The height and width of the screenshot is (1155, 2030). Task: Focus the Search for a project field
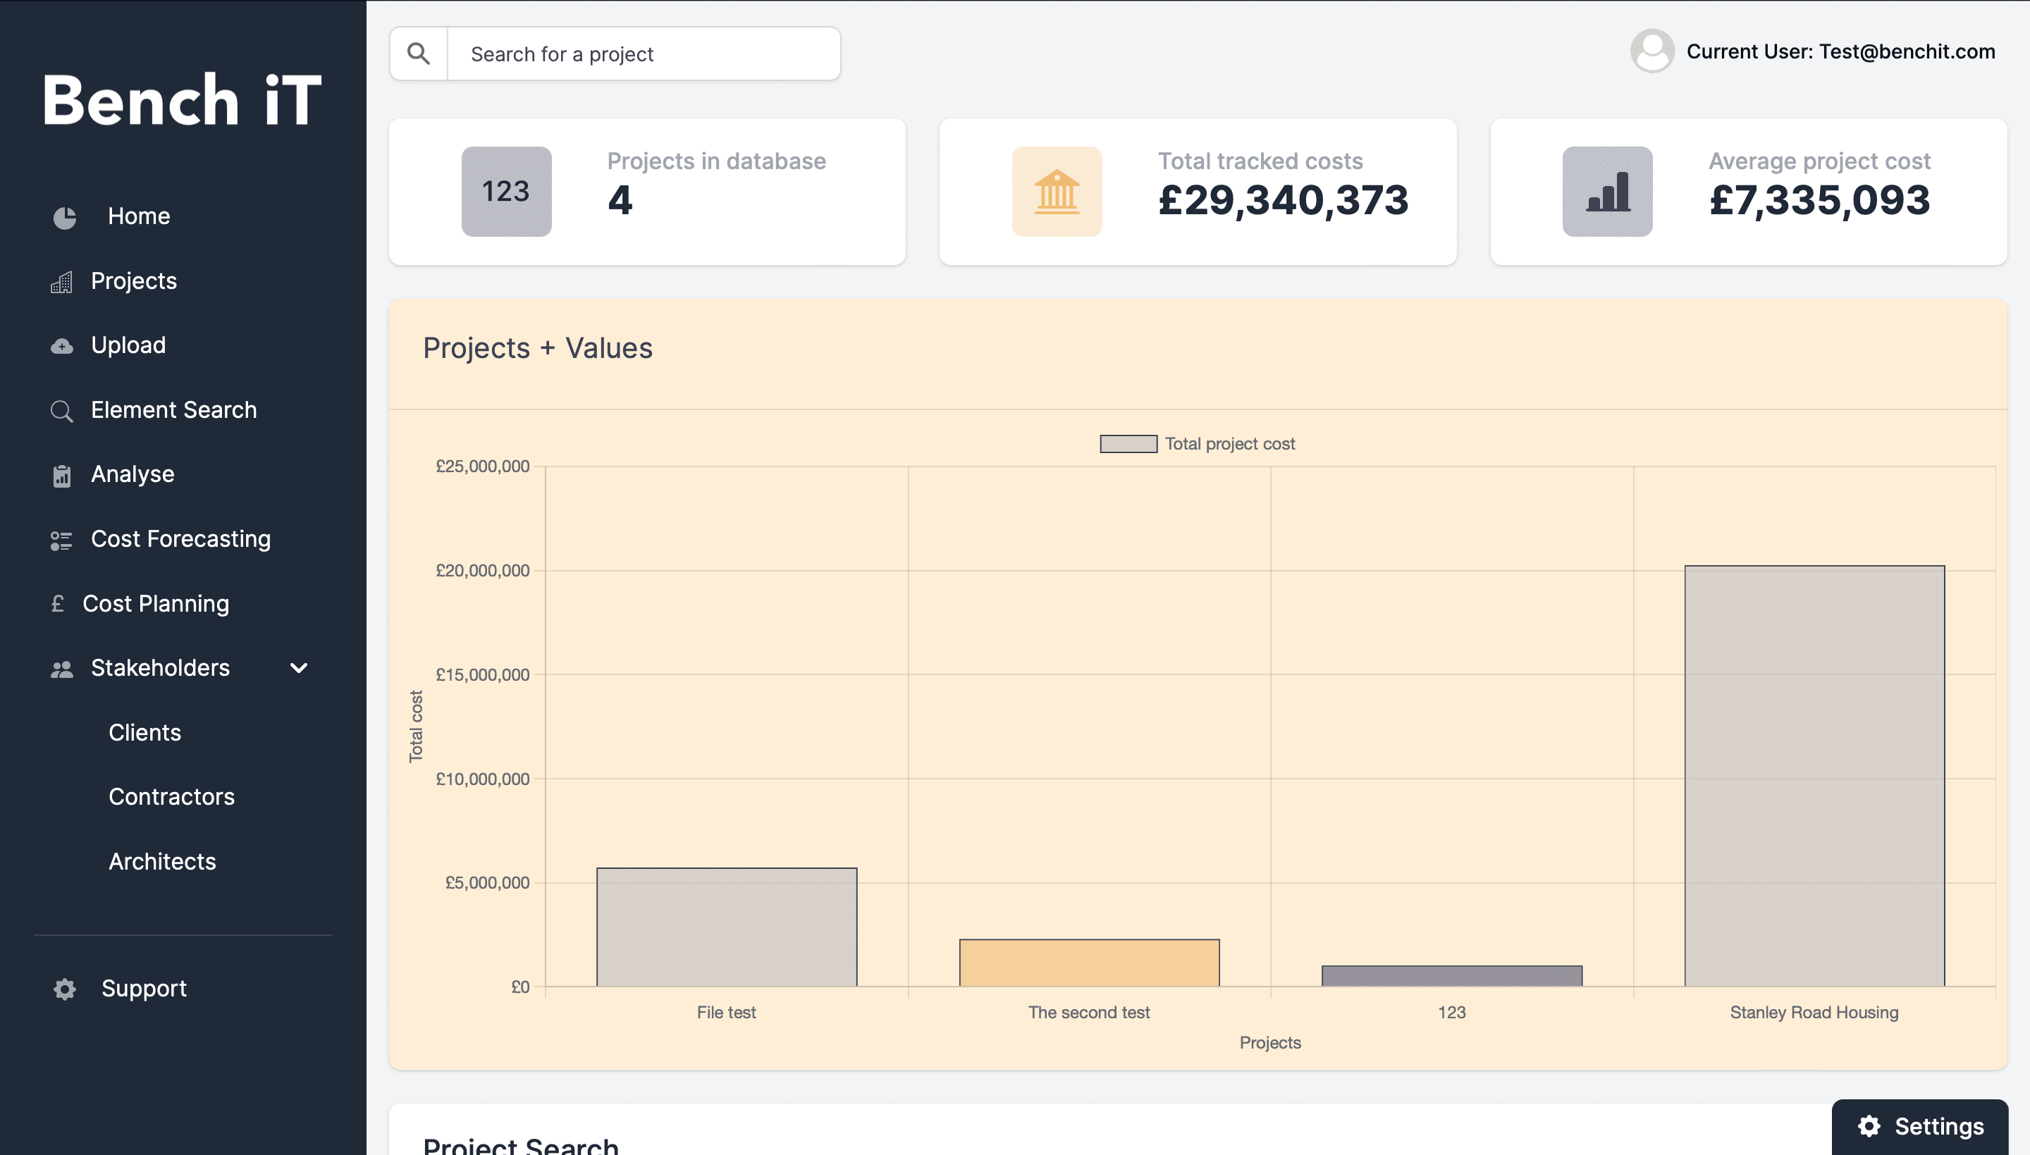(x=643, y=54)
